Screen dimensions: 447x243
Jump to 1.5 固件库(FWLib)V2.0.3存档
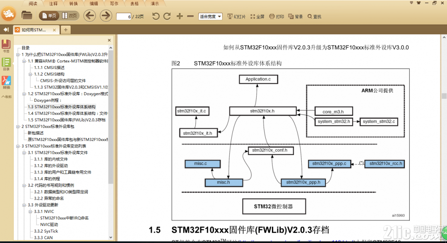(67, 120)
